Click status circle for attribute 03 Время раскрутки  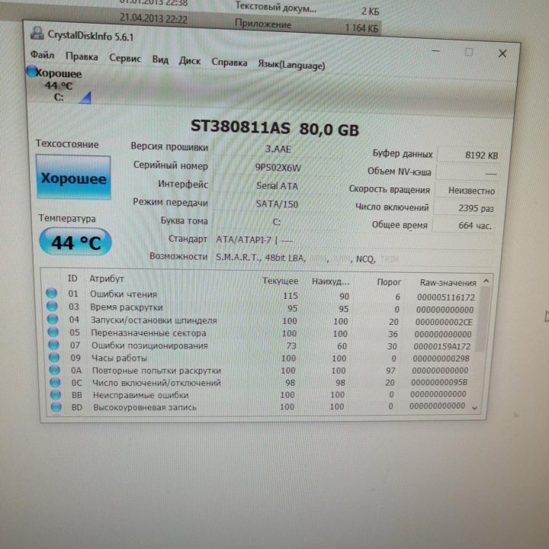(x=52, y=307)
